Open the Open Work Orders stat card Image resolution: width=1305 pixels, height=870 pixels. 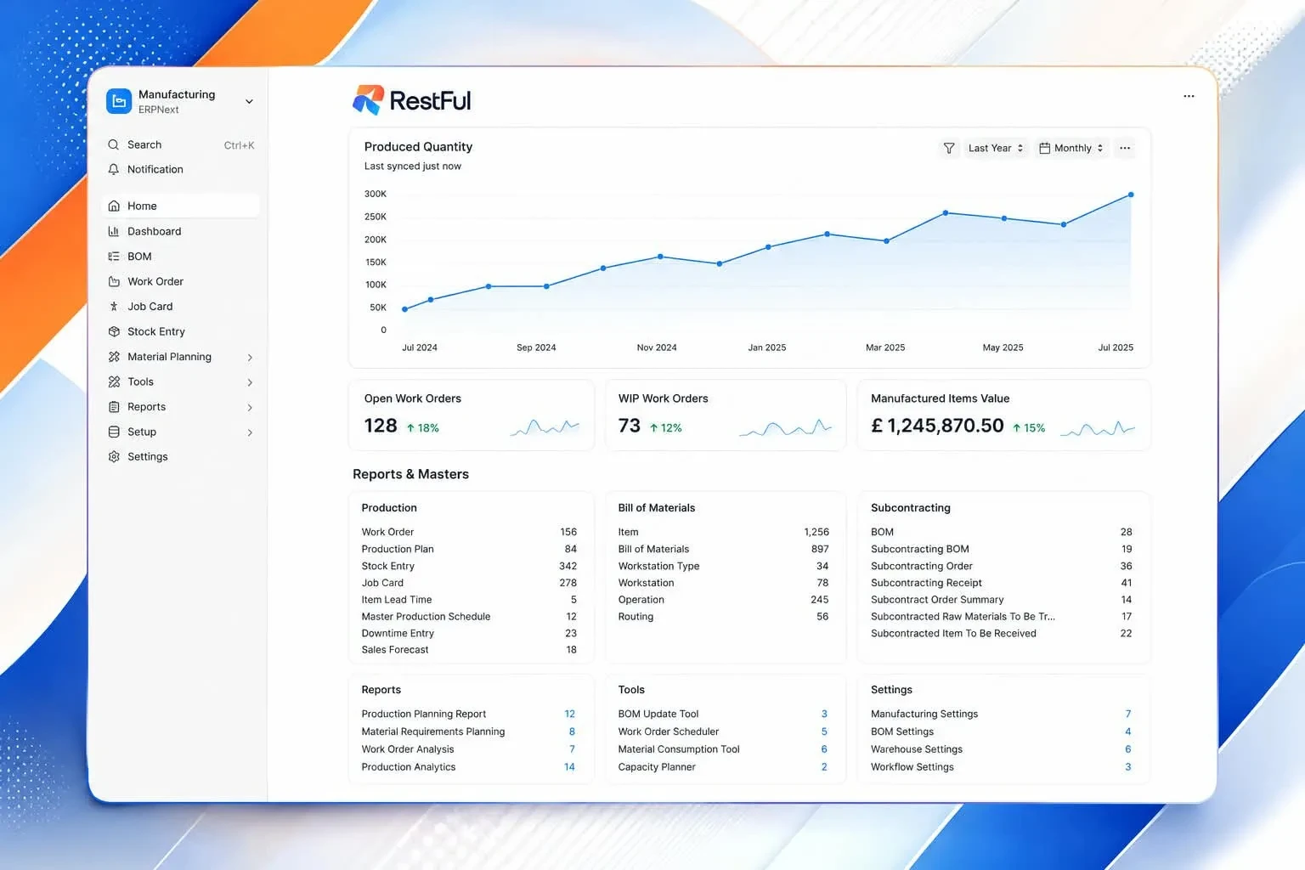pos(472,415)
